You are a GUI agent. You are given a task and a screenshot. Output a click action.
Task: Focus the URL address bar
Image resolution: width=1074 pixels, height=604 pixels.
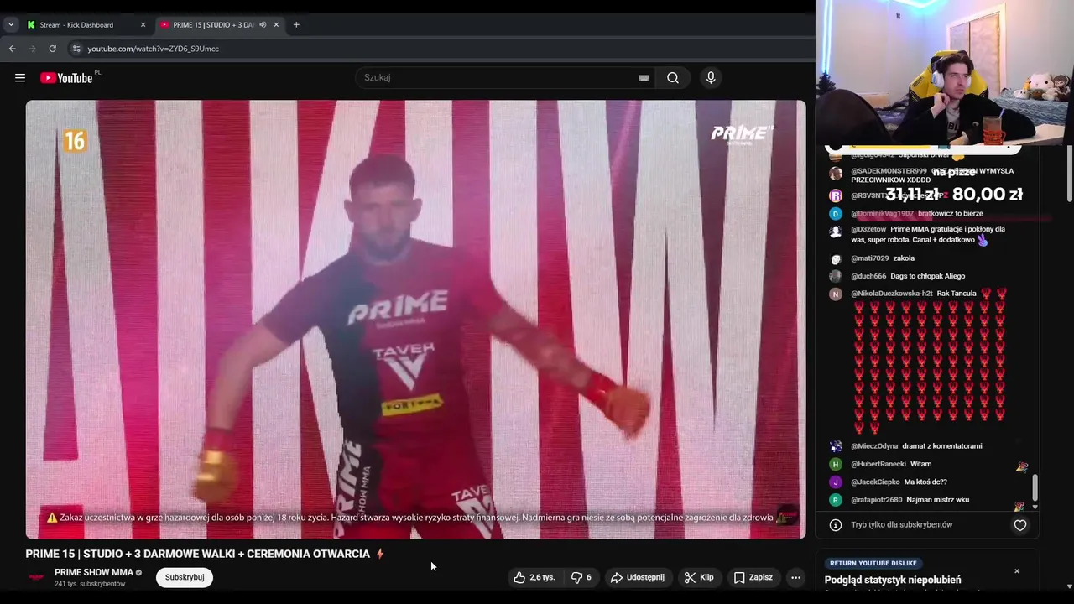click(436, 49)
